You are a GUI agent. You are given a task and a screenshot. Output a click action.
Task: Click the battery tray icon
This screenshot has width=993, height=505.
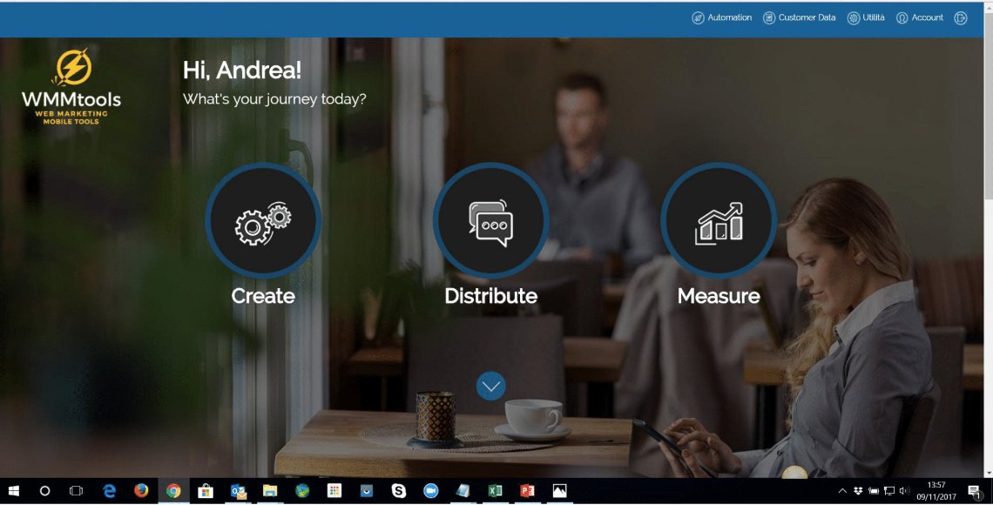tap(874, 491)
